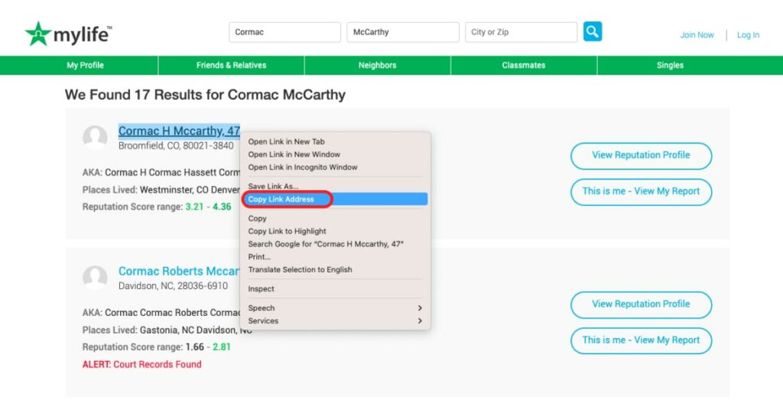Click Cormac Roberts Mccarthy's profile avatar

point(95,278)
